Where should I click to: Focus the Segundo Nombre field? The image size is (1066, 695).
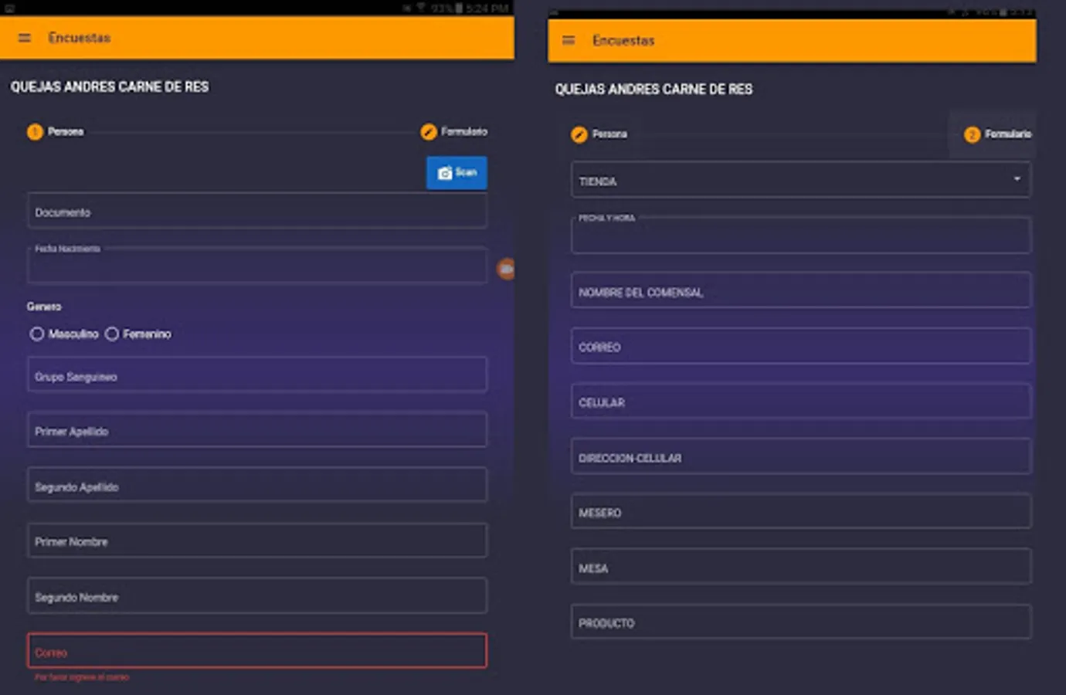(257, 596)
